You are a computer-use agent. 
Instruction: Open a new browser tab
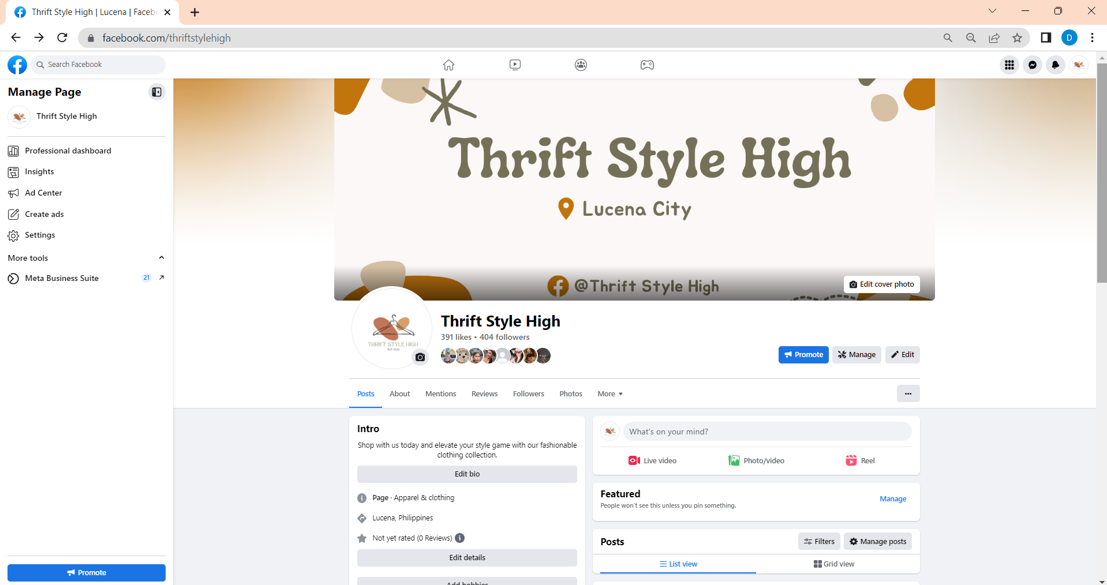pyautogui.click(x=195, y=12)
